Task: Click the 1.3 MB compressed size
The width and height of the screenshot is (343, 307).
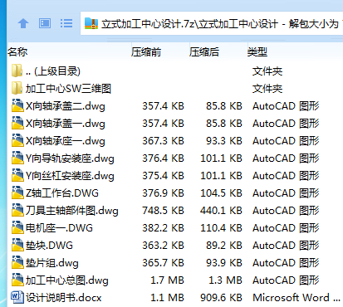Action: [225, 280]
